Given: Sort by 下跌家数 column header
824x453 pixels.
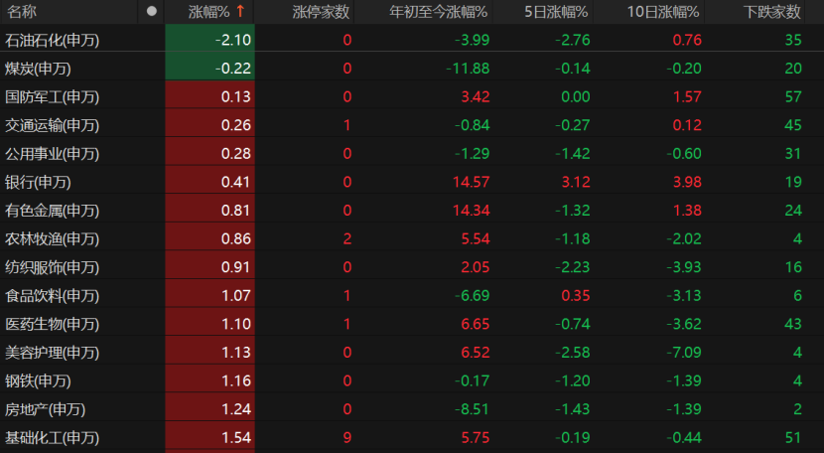Looking at the screenshot, I should point(772,12).
